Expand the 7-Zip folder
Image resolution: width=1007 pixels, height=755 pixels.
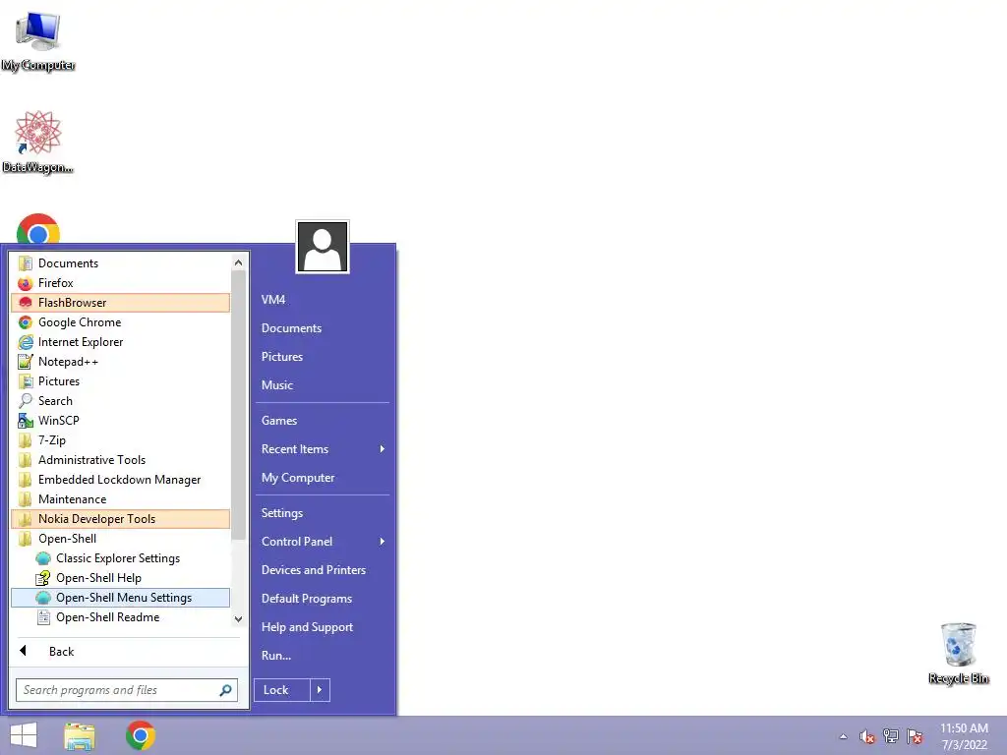[120, 440]
